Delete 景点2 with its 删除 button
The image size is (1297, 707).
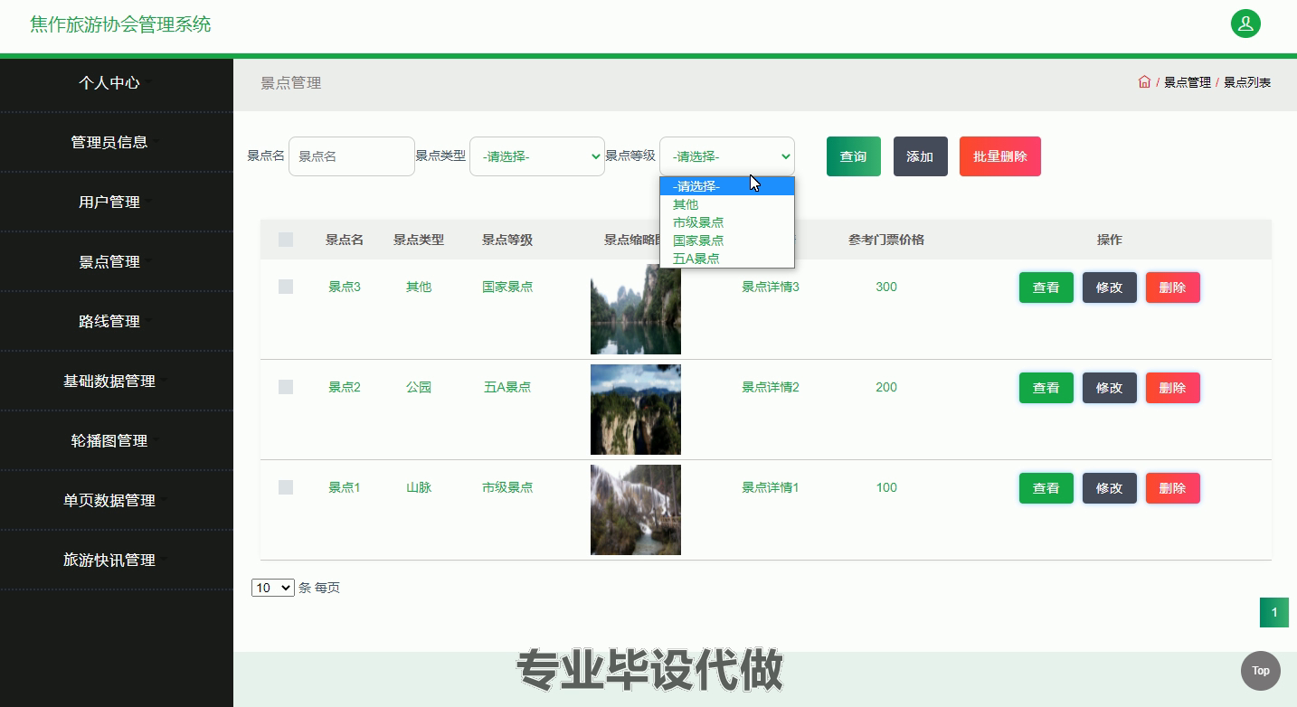click(x=1173, y=388)
